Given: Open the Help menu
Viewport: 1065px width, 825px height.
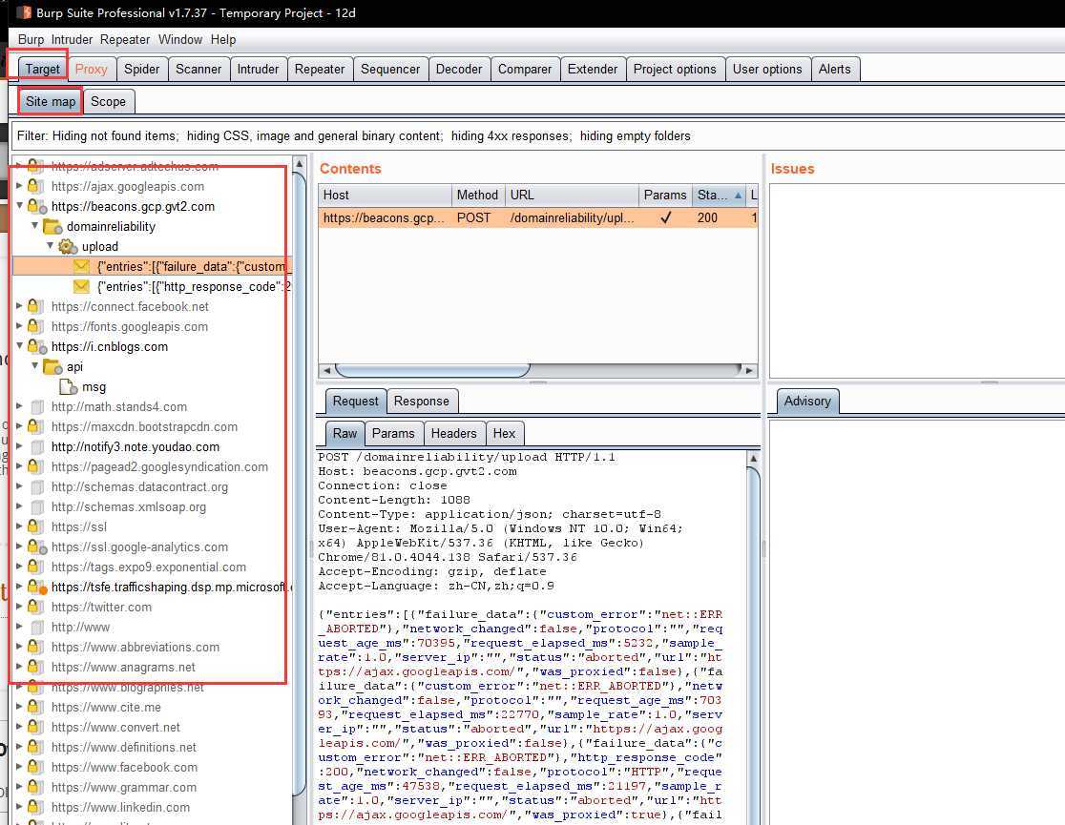Looking at the screenshot, I should [222, 39].
